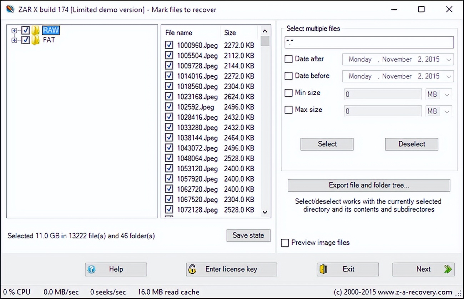This screenshot has width=464, height=299.
Task: Click Export file and folder tree button
Action: click(x=369, y=185)
